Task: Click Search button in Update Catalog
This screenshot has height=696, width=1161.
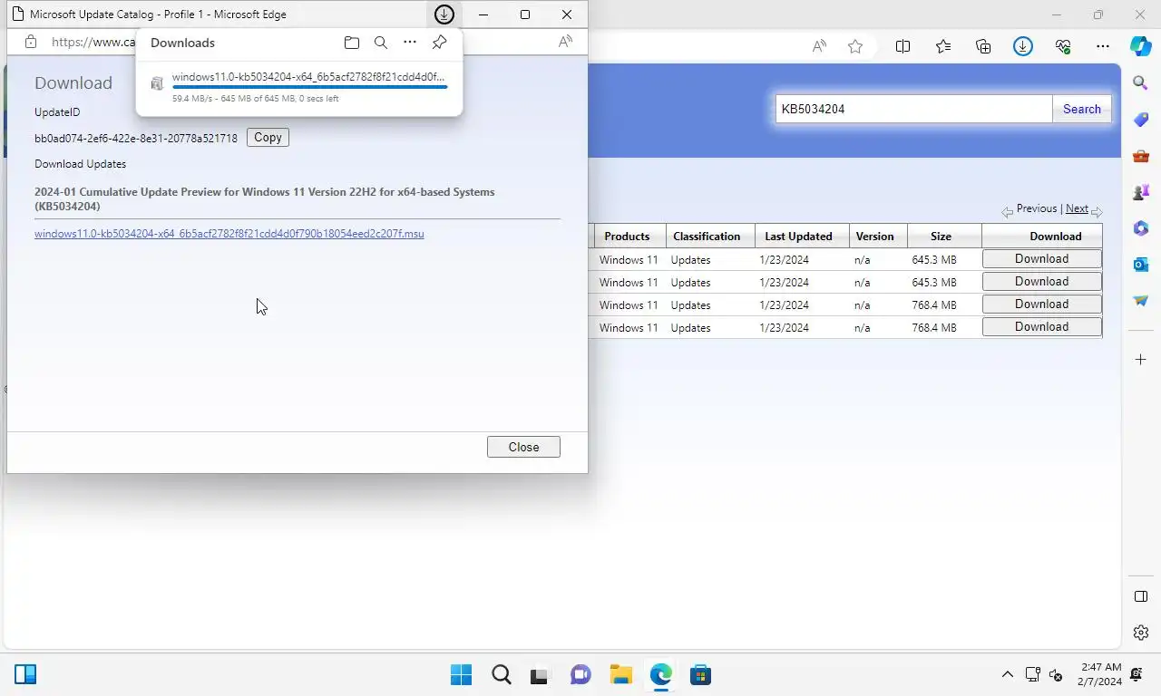Action: tap(1081, 109)
